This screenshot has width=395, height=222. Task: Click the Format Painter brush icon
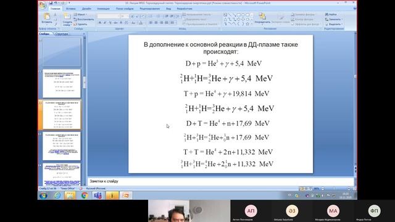pyautogui.click(x=56, y=24)
